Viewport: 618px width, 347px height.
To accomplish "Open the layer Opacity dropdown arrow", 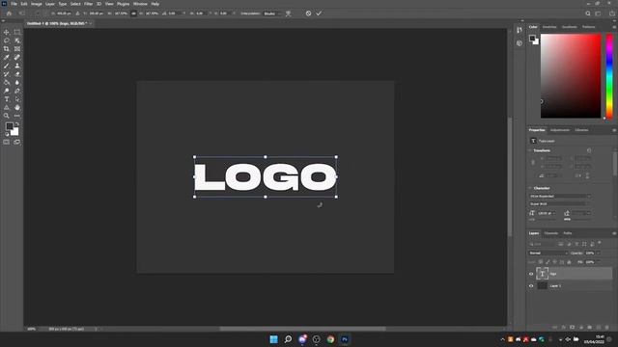I will point(599,253).
